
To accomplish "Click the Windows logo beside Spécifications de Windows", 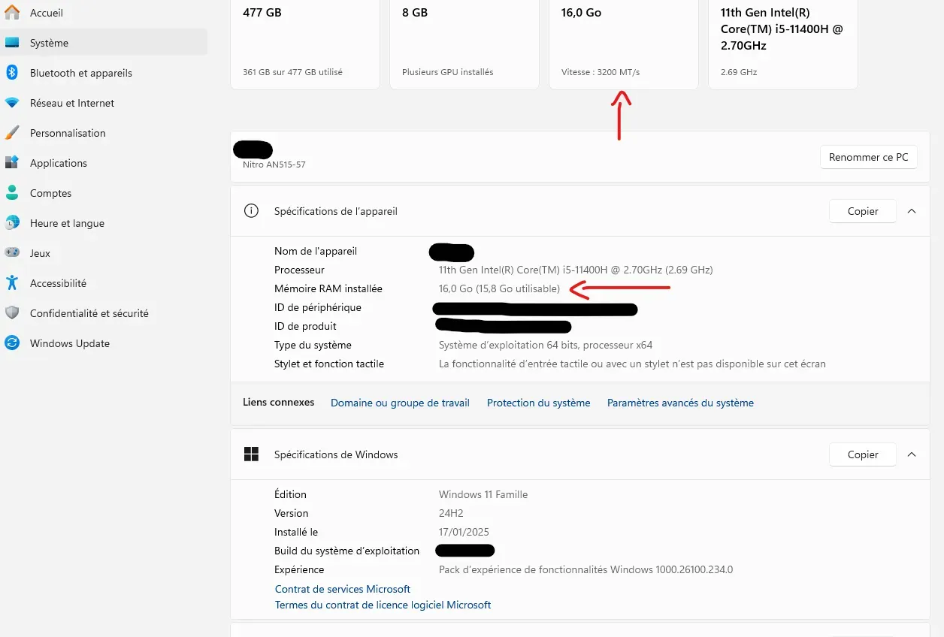I will point(251,454).
